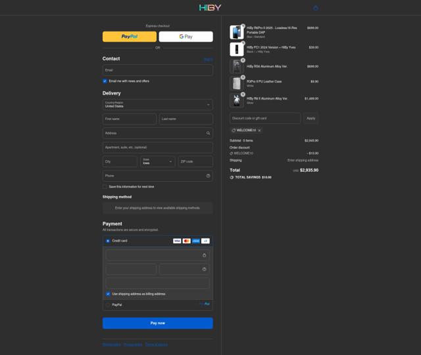The height and width of the screenshot is (355, 421).
Task: Open the last footer policy link
Action: 157,345
